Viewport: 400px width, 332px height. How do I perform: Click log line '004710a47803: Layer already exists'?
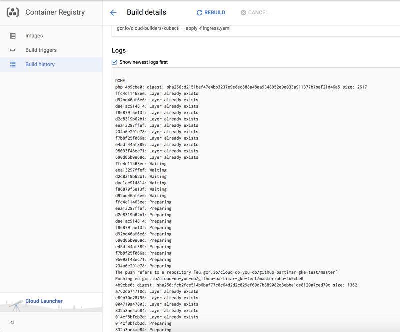(x=157, y=304)
